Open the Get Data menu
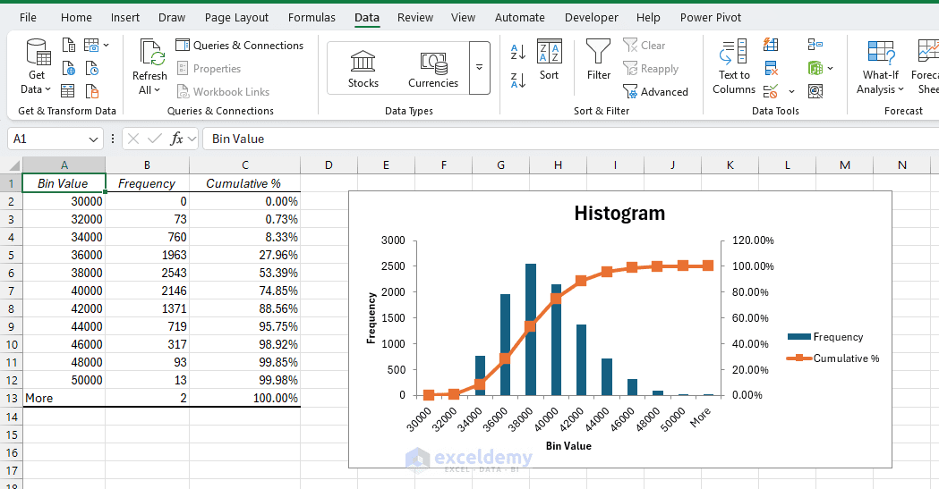 pyautogui.click(x=37, y=67)
